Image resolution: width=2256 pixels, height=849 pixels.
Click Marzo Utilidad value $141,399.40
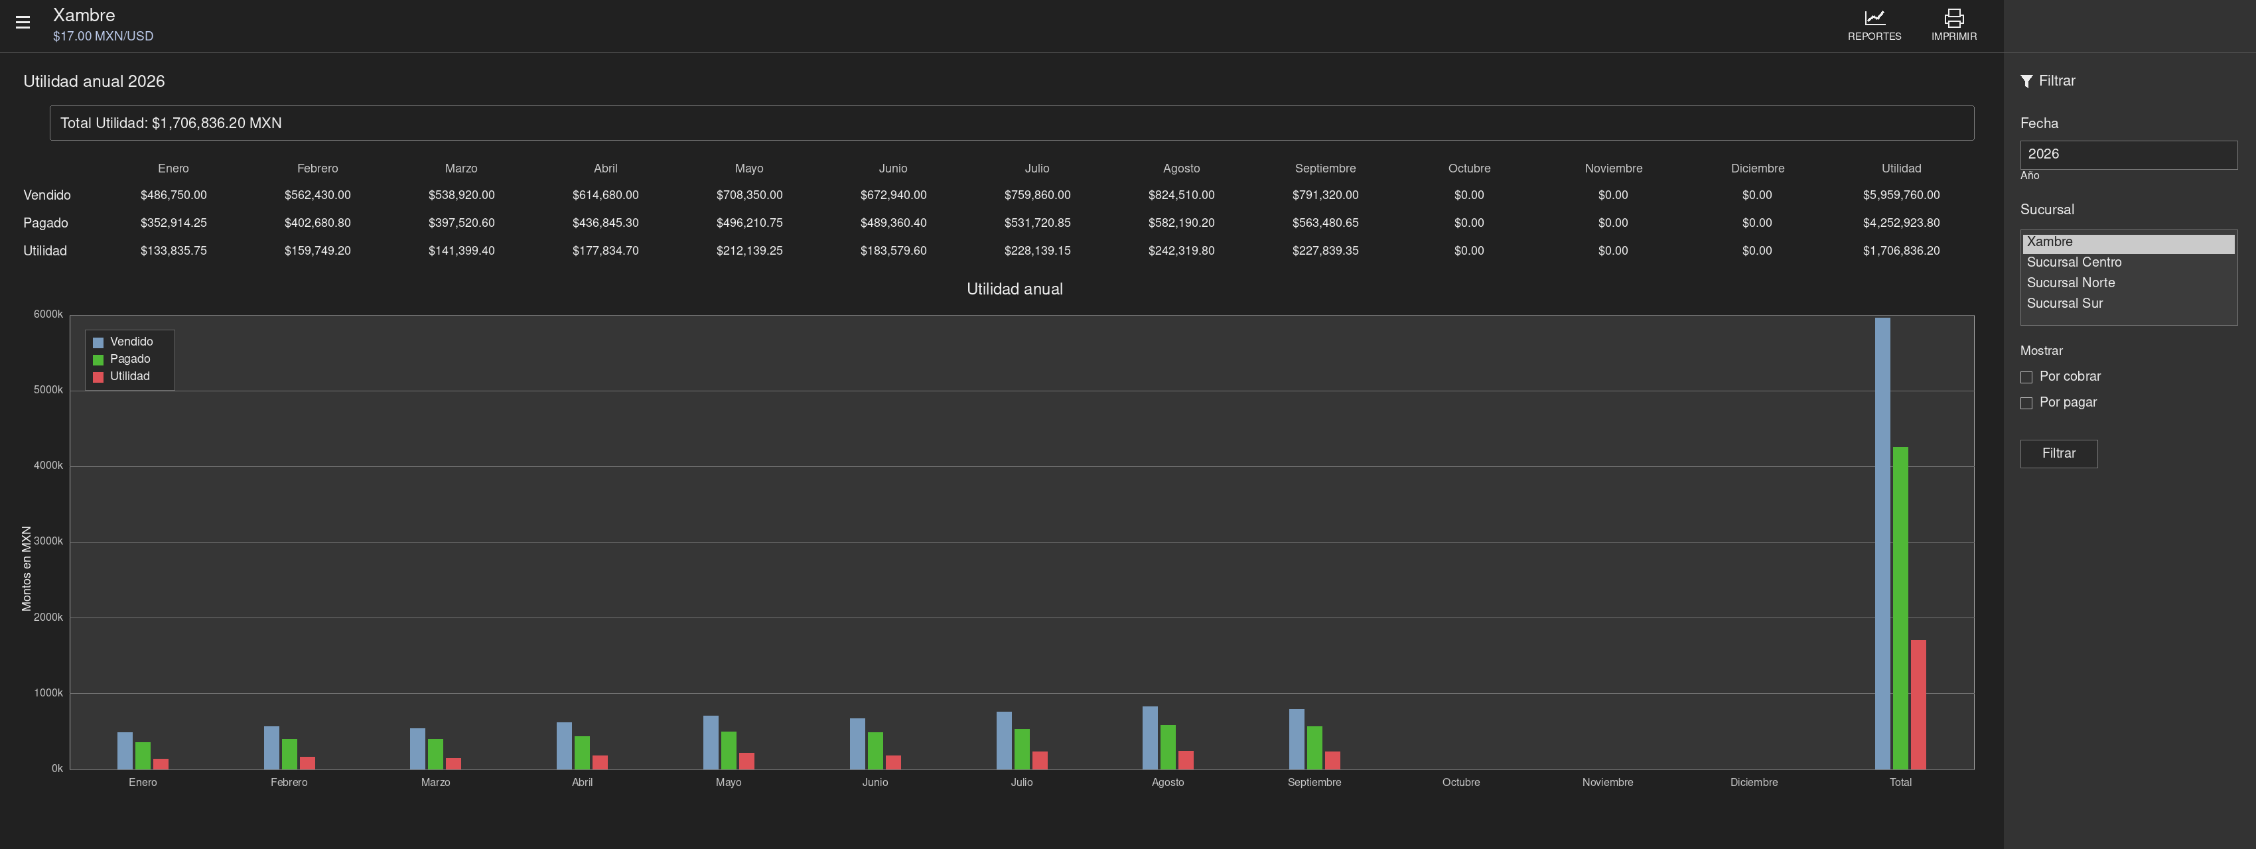pos(462,251)
